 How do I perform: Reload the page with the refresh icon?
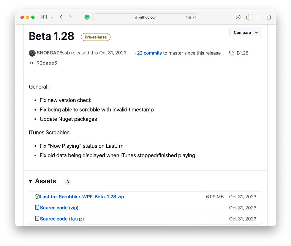(195, 17)
